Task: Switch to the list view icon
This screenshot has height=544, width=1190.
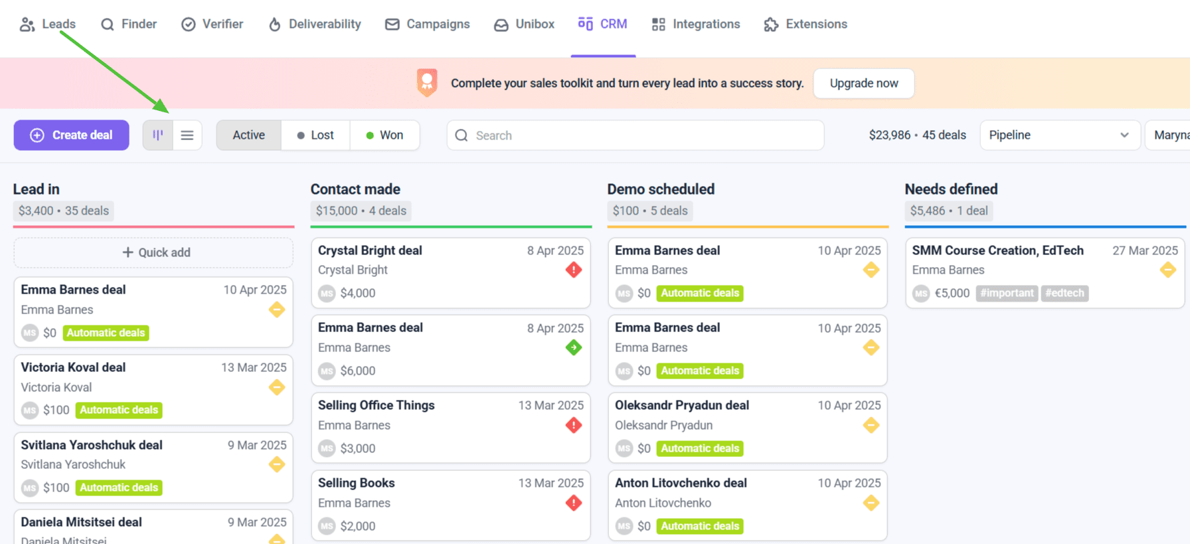Action: tap(187, 136)
